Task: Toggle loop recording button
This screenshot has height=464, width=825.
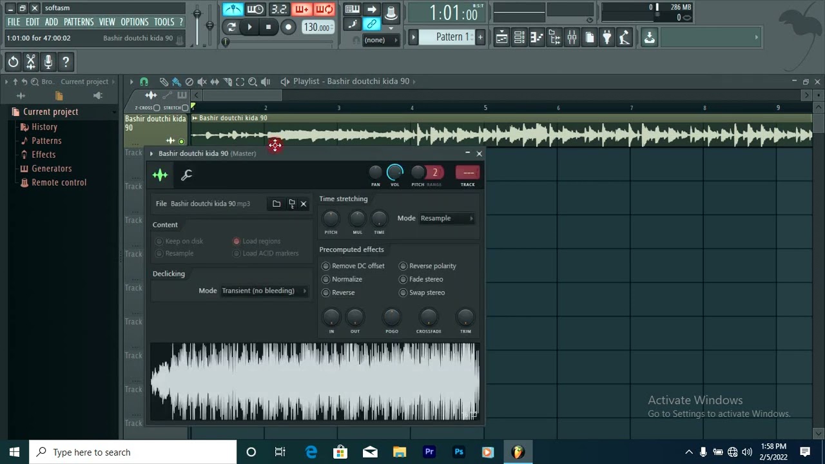Action: pyautogui.click(x=324, y=10)
